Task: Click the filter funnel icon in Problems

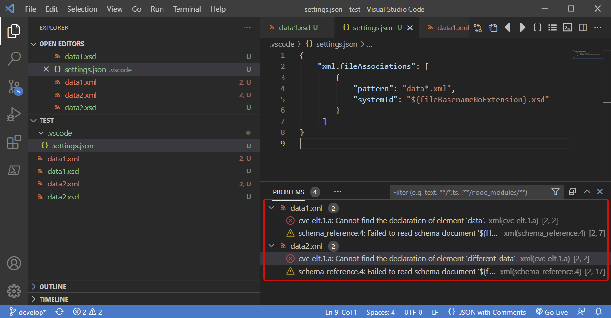Action: coord(556,192)
